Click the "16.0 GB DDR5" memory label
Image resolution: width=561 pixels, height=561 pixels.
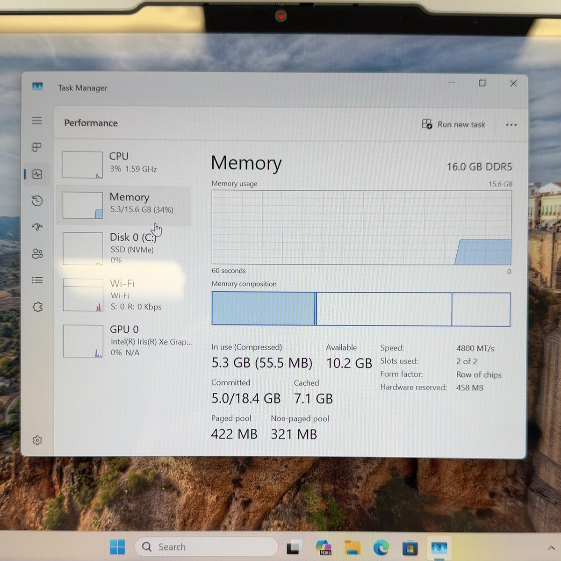(479, 167)
